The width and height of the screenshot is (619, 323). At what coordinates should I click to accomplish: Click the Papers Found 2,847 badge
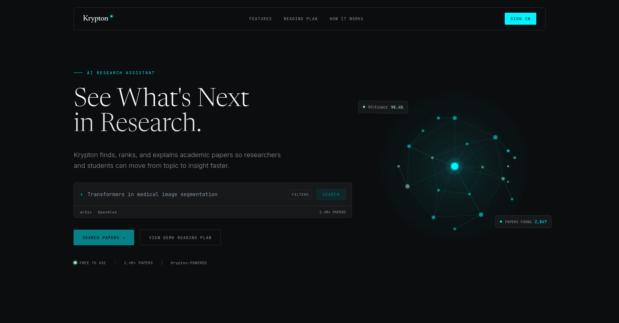[523, 222]
